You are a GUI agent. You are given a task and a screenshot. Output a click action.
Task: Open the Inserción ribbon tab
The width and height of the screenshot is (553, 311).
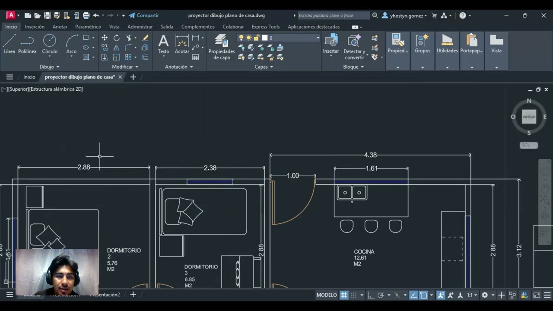pyautogui.click(x=35, y=27)
